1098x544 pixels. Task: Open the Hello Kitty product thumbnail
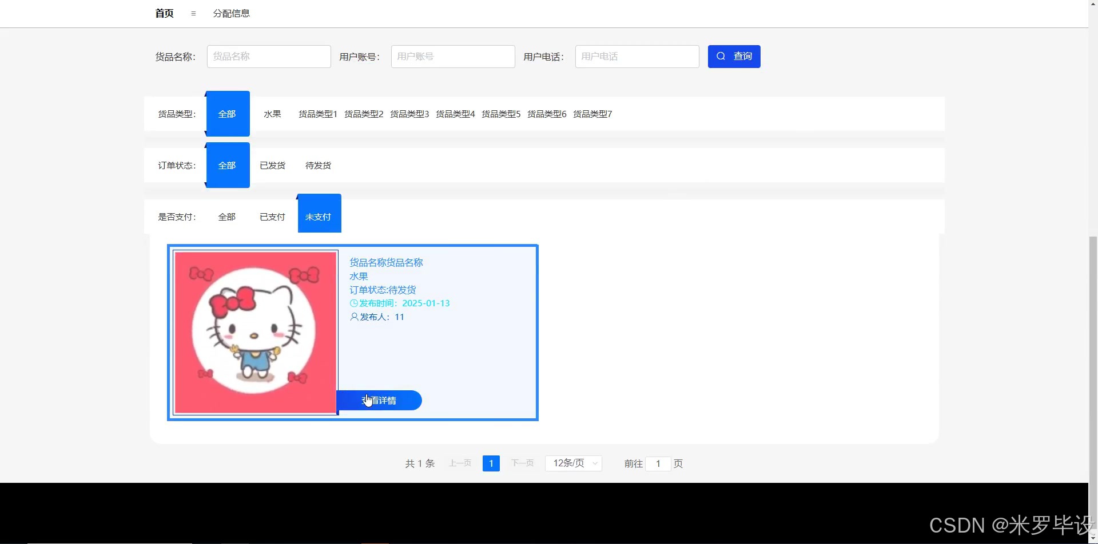tap(256, 333)
